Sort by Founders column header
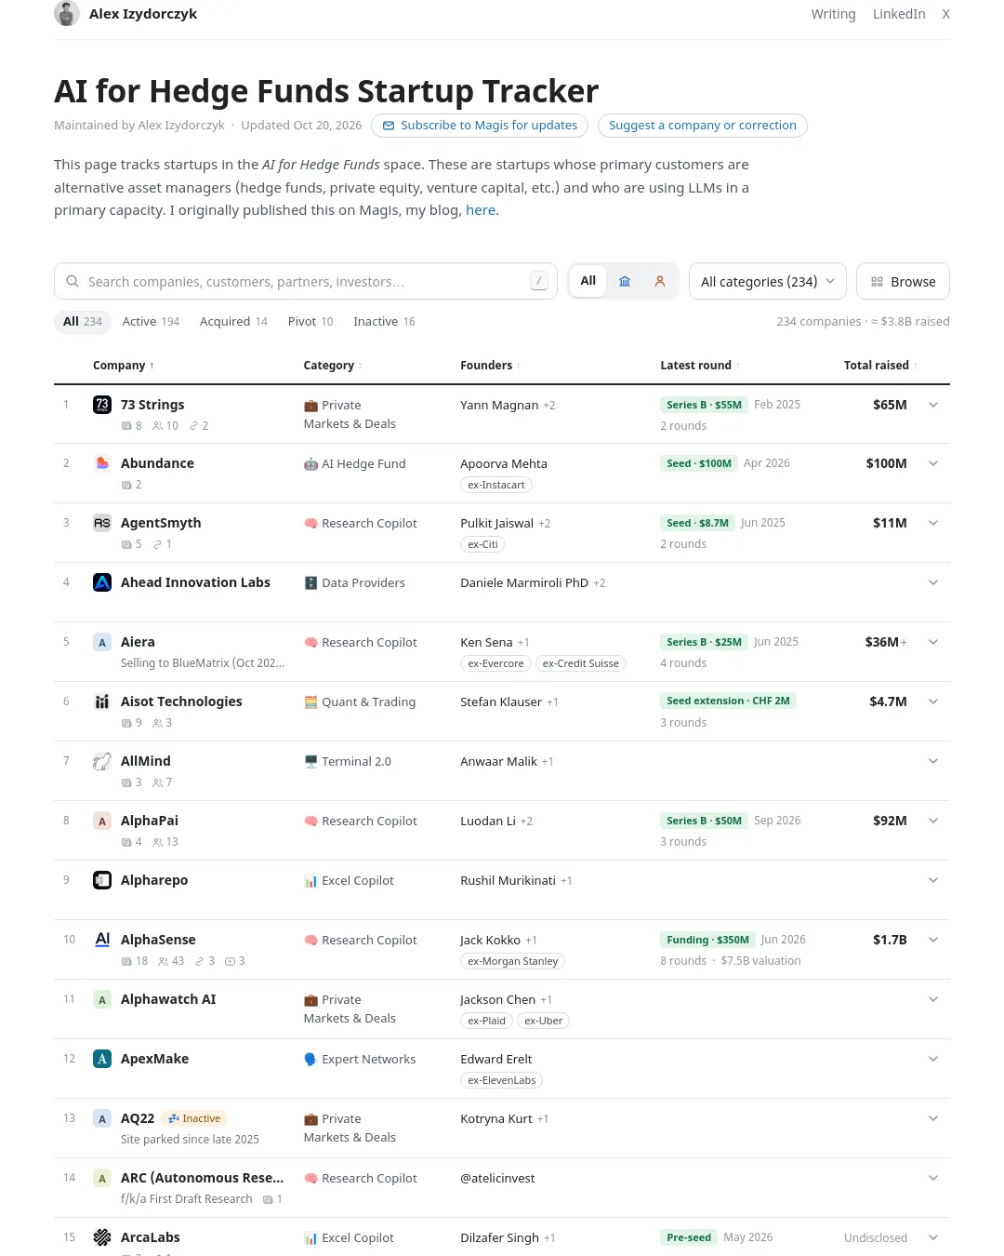The height and width of the screenshot is (1256, 1004). pos(490,366)
